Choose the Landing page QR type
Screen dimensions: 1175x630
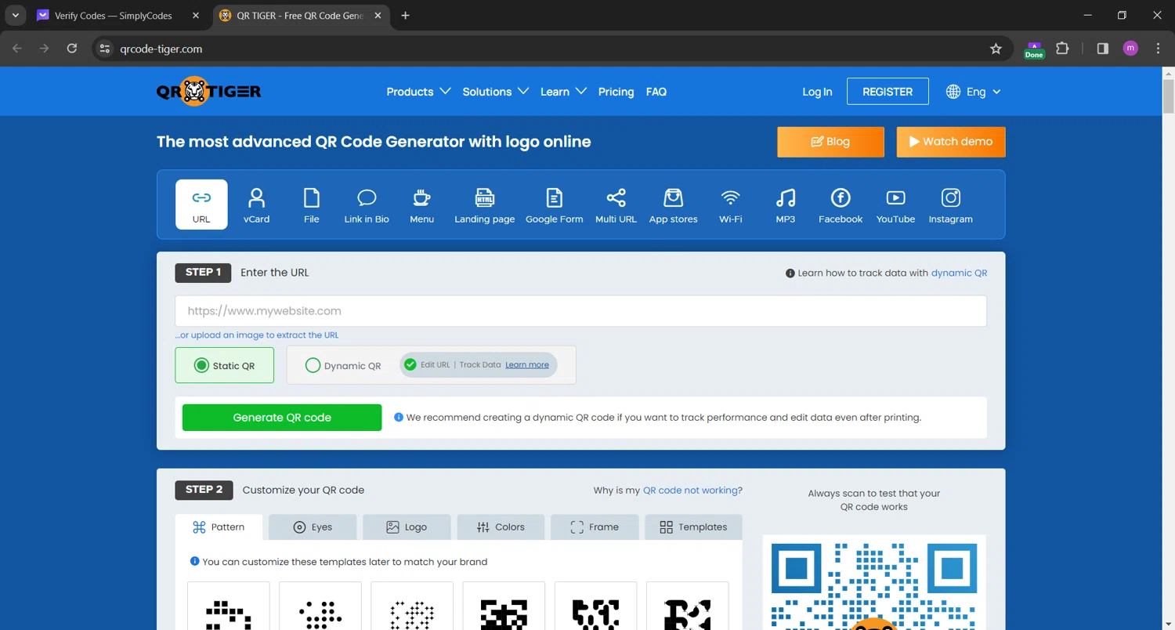pos(485,205)
